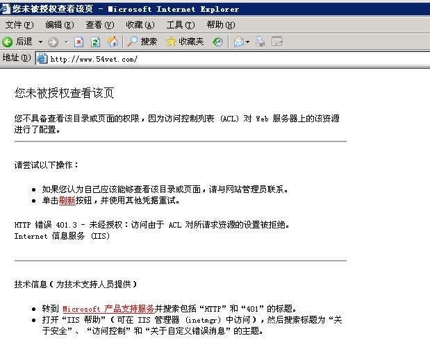Viewport: 430px width, 363px height.
Task: Click the bullet about contacting 网站管理员
Action: click(165, 189)
